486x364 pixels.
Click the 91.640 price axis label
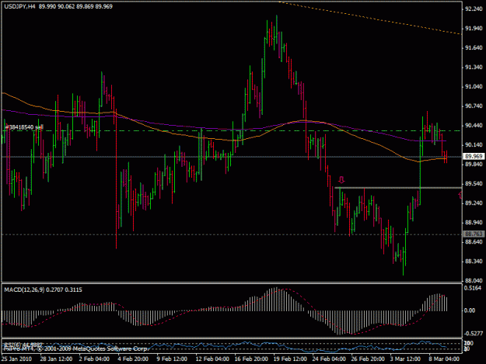pyautogui.click(x=474, y=48)
